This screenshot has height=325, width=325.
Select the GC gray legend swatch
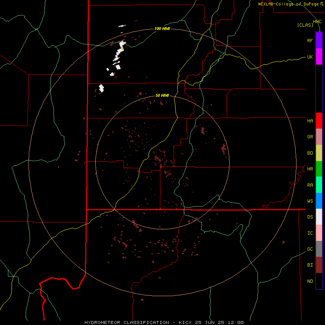(319, 249)
